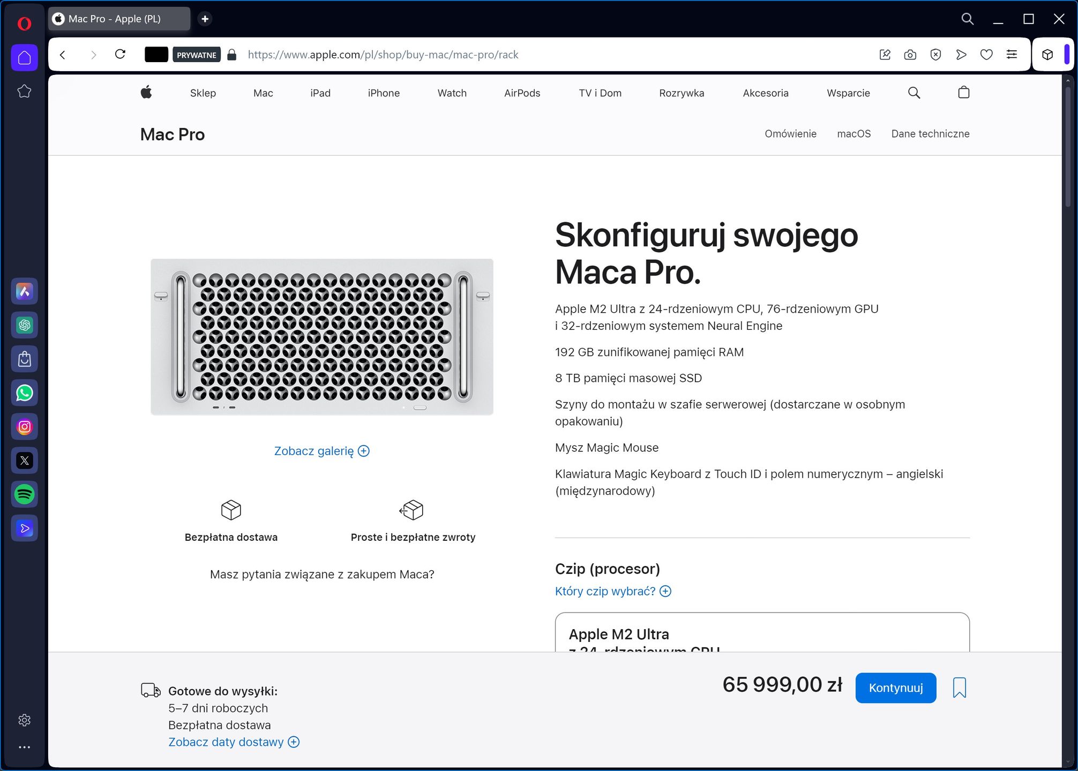The height and width of the screenshot is (771, 1078).
Task: Open Instagram sidebar panel
Action: [x=25, y=427]
